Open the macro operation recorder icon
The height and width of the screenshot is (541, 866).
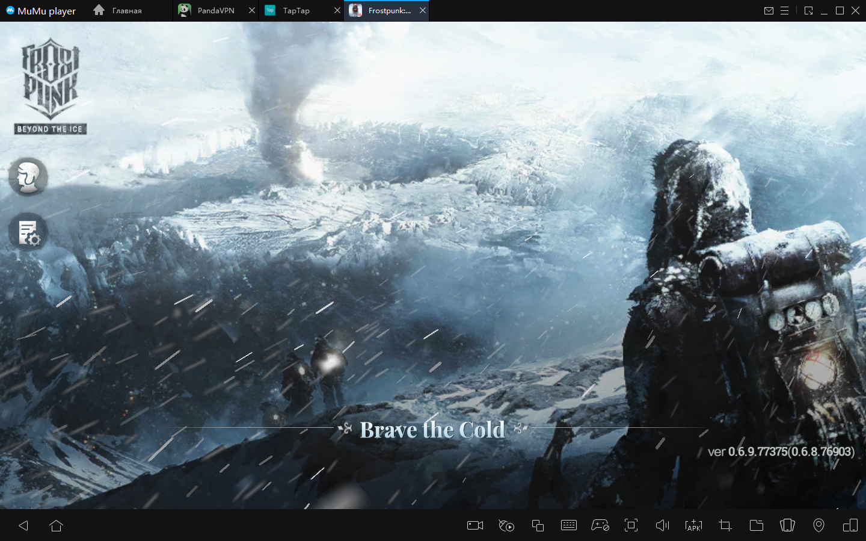[x=506, y=525]
